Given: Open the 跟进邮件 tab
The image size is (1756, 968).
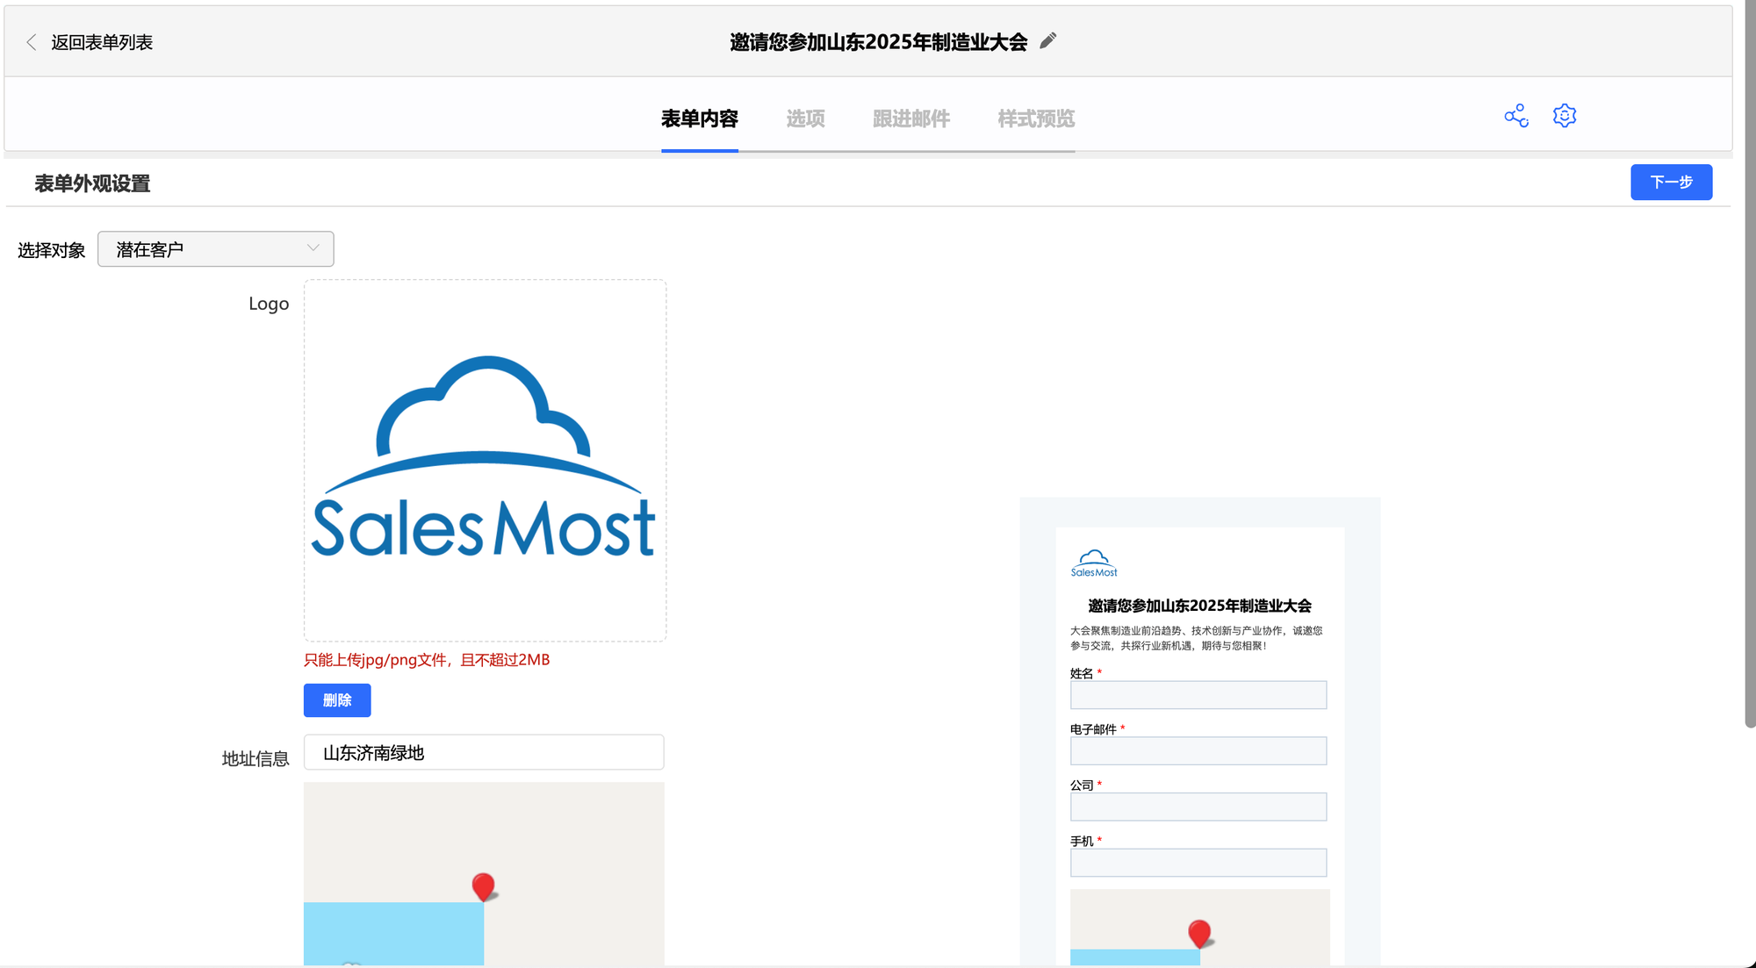Looking at the screenshot, I should 910,118.
